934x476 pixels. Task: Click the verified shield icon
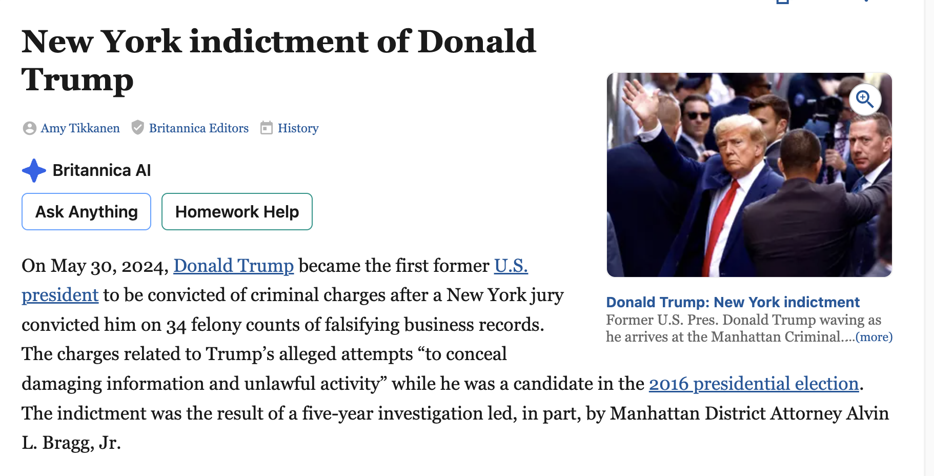137,128
